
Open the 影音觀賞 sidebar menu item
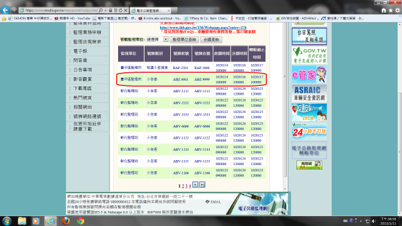pos(82,79)
